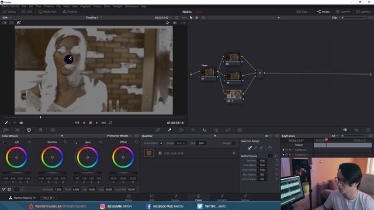Open the Lightbox view button

coord(363,12)
